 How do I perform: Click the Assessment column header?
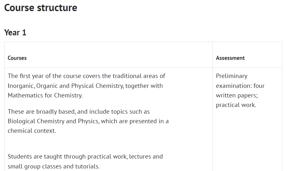click(x=230, y=58)
